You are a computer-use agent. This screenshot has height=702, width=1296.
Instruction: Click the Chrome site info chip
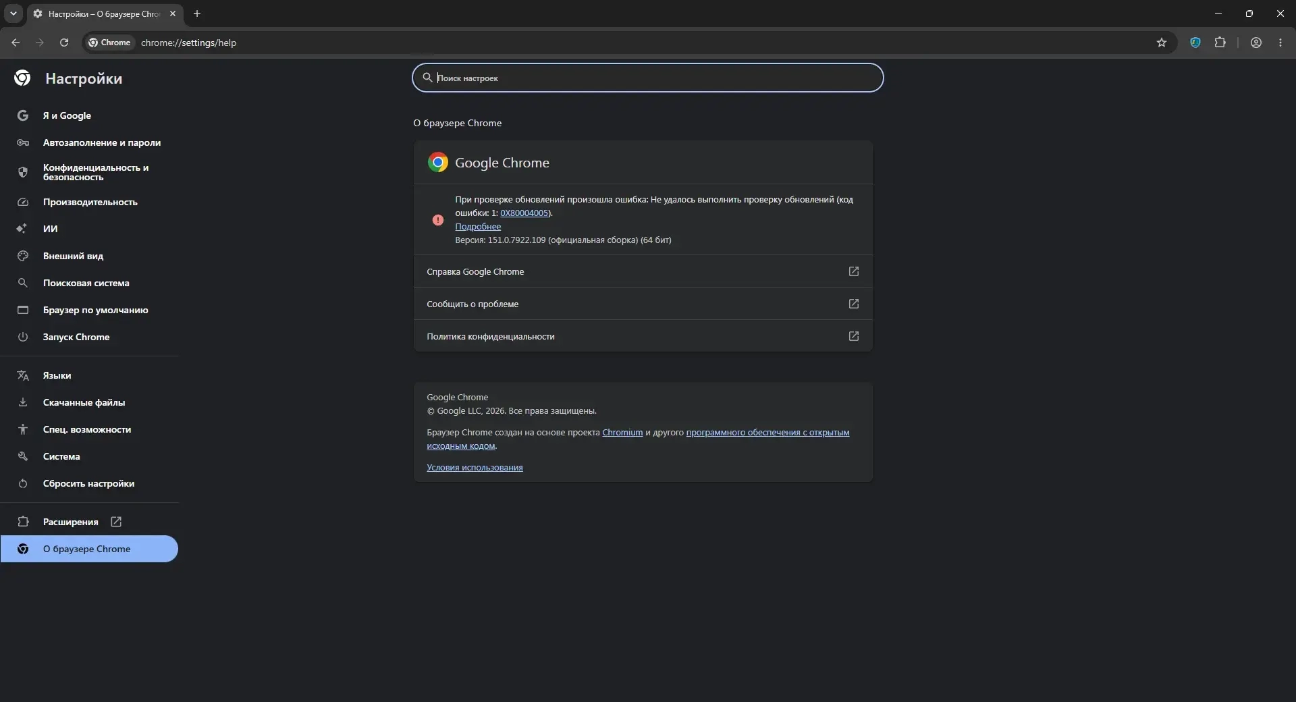point(109,43)
